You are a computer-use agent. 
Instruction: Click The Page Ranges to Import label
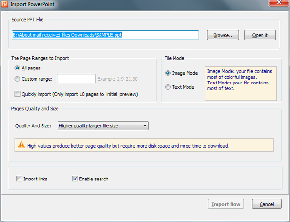coord(40,58)
